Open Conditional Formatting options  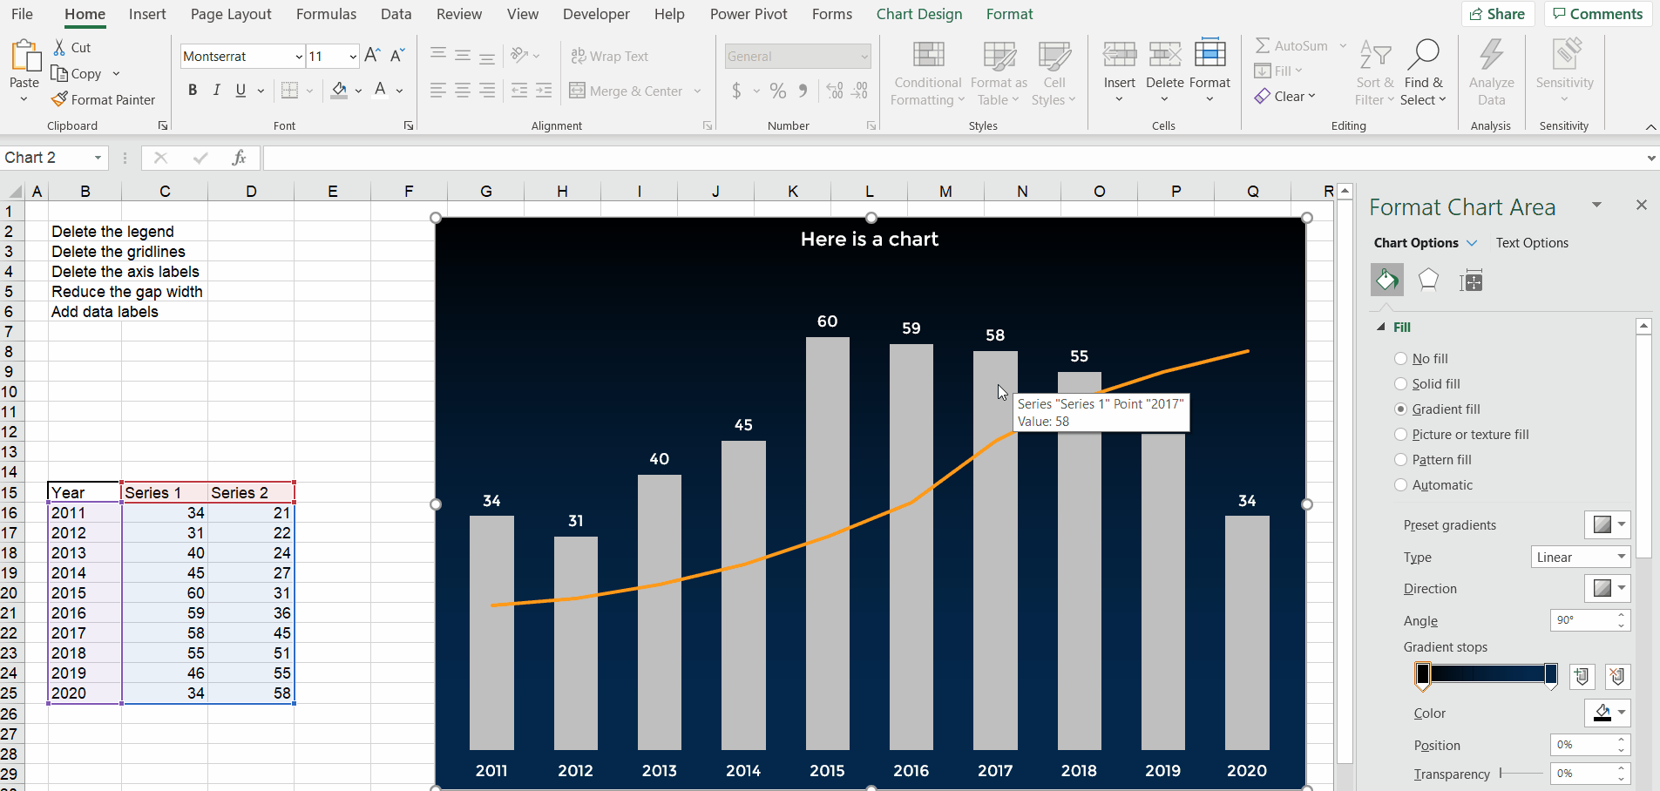click(927, 74)
